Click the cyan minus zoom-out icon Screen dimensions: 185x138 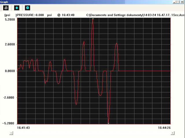click(x=27, y=8)
